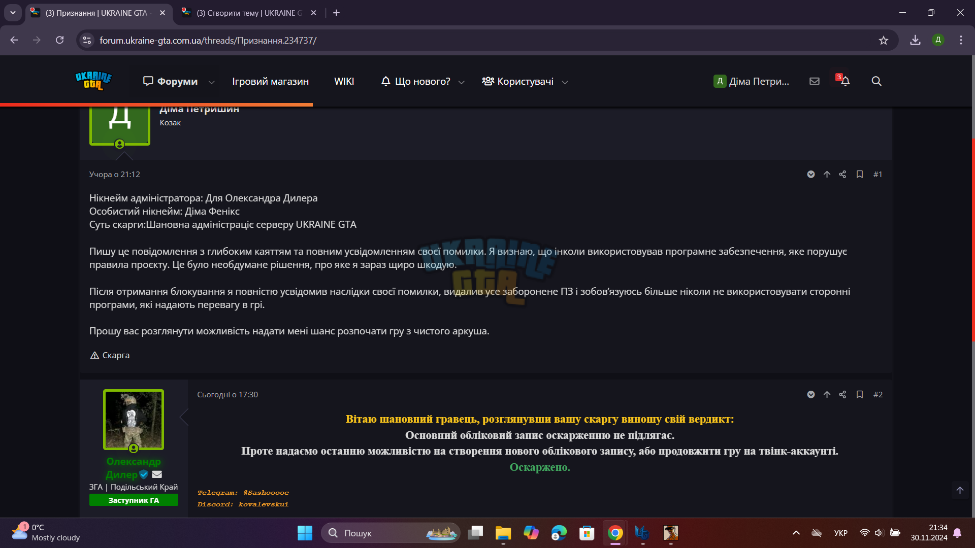Bookmark post #1

pos(860,175)
